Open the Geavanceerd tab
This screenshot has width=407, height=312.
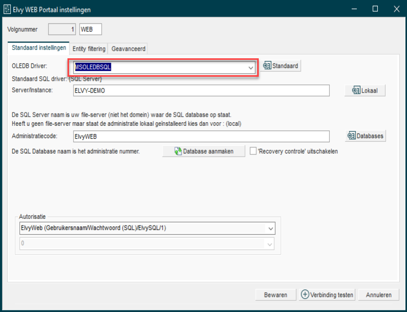[x=128, y=49]
